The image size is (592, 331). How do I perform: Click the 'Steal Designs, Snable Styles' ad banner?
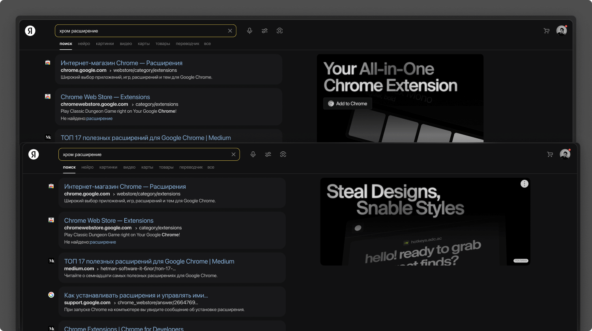pos(425,229)
